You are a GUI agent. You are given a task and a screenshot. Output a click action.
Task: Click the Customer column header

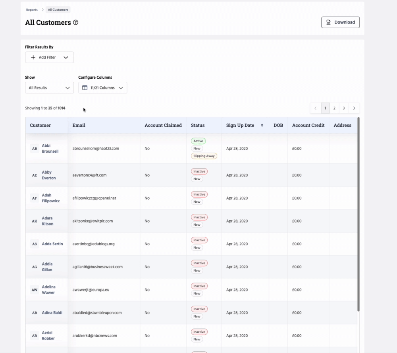pyautogui.click(x=40, y=125)
